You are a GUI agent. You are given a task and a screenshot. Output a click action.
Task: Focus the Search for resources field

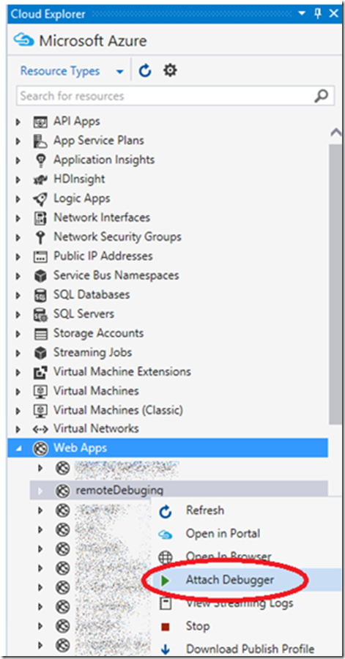166,96
